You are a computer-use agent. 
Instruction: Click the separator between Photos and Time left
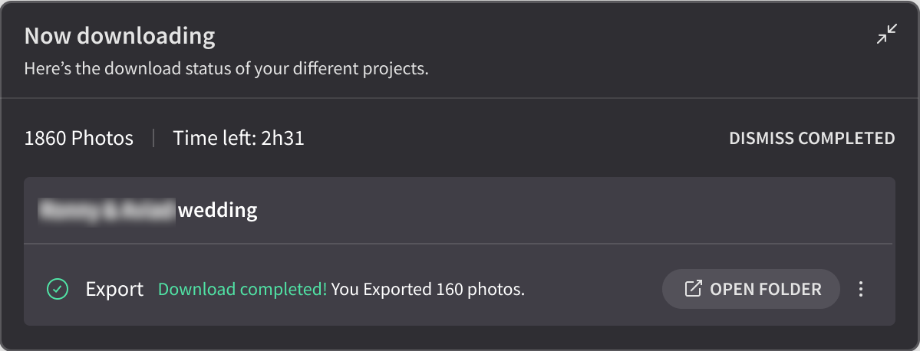tap(153, 138)
